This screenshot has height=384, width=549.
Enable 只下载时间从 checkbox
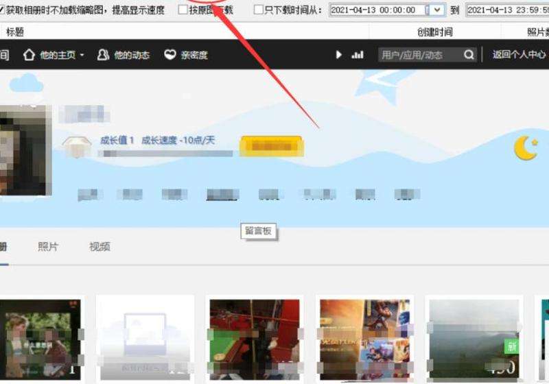(x=258, y=10)
